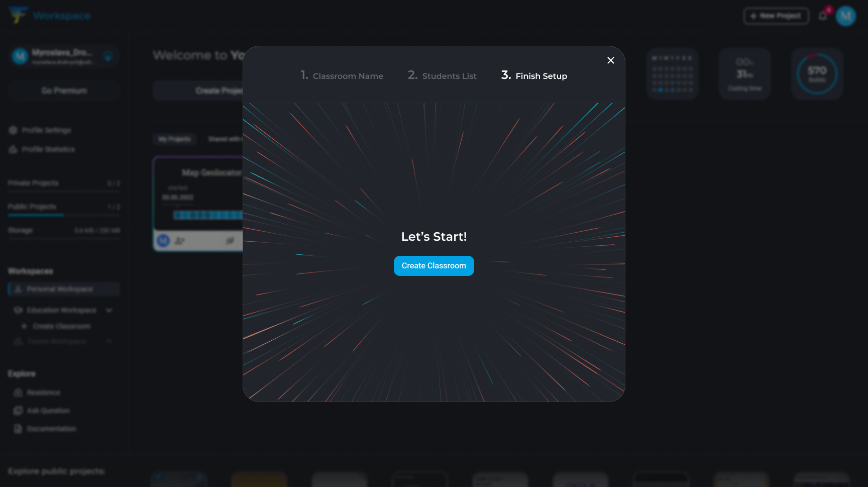Start a New Project from the top bar
Screen dimensions: 868x487
[776, 16]
